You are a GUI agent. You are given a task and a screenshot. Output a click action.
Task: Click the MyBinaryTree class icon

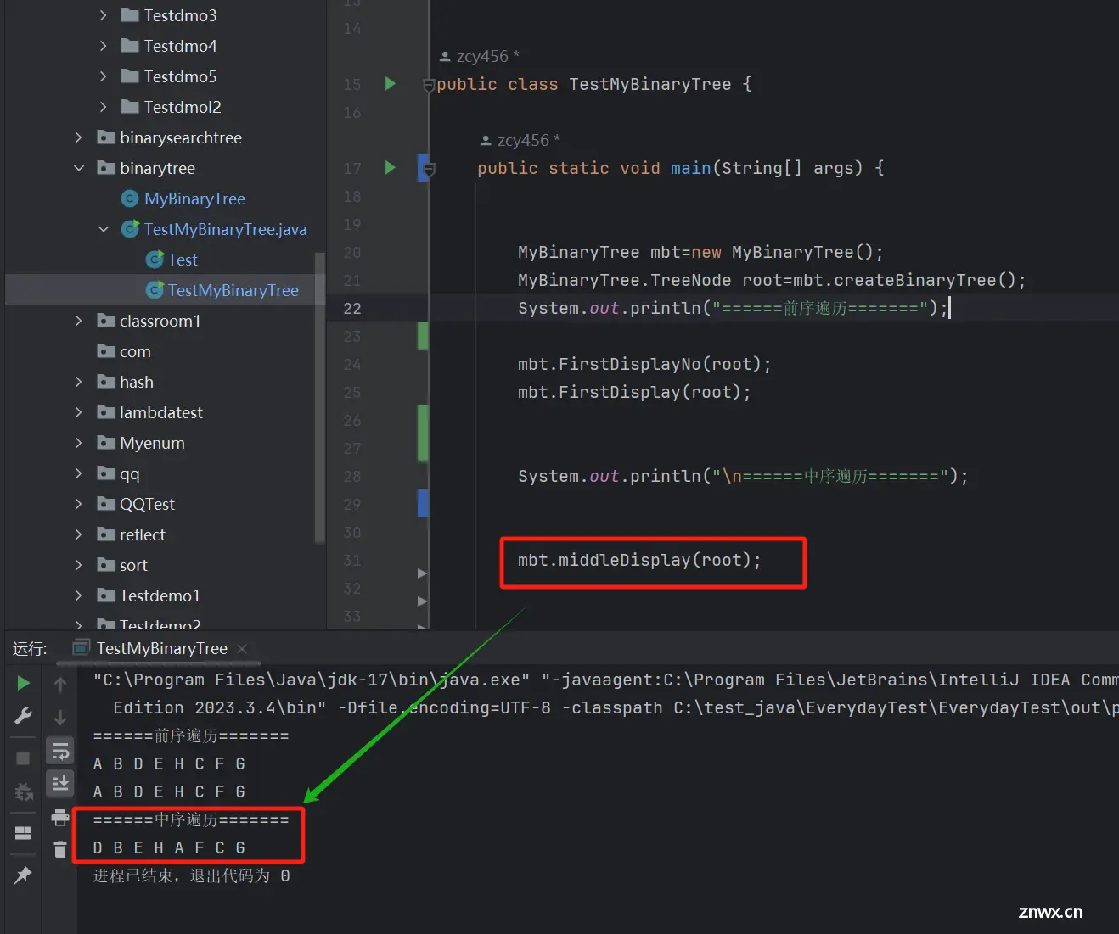coord(130,199)
